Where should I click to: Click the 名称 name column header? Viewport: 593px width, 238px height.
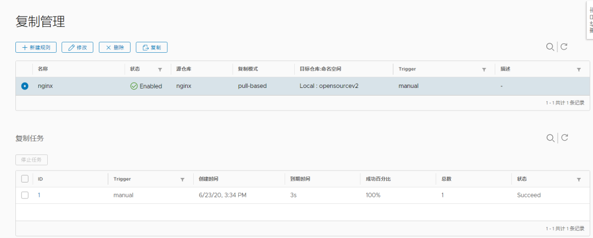[x=43, y=69]
